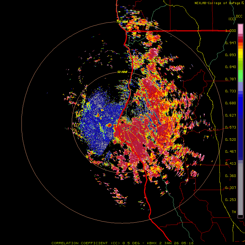Click the [CC] product label
The height and width of the screenshot is (245, 245).
[232, 19]
